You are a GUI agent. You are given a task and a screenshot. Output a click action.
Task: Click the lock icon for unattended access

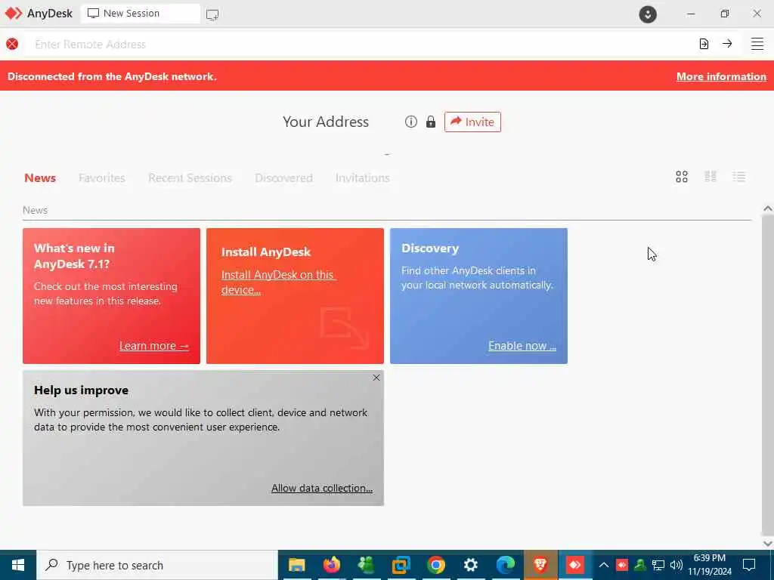[x=430, y=122]
